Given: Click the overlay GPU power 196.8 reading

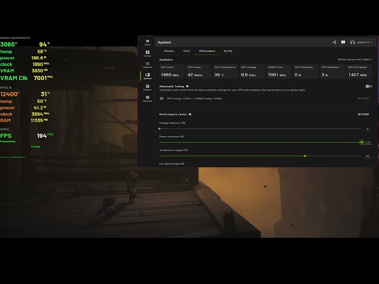Looking at the screenshot, I should (37, 58).
